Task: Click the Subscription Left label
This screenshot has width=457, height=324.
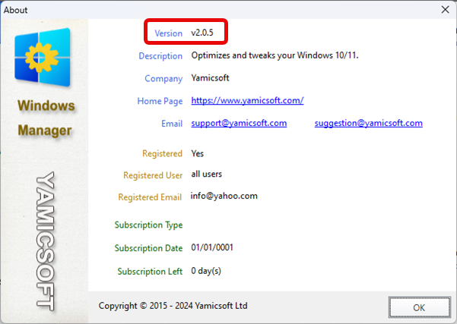Action: pos(150,272)
